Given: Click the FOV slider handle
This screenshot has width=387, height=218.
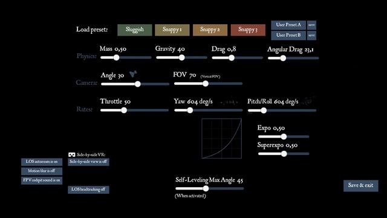Looking at the screenshot, I should 206,84.
